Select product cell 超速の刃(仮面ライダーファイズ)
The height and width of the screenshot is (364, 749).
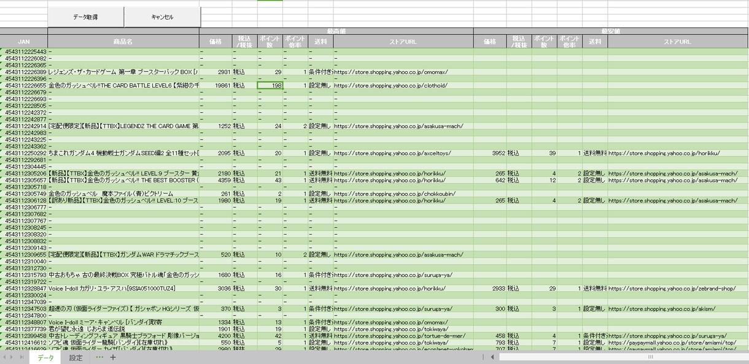[123, 308]
